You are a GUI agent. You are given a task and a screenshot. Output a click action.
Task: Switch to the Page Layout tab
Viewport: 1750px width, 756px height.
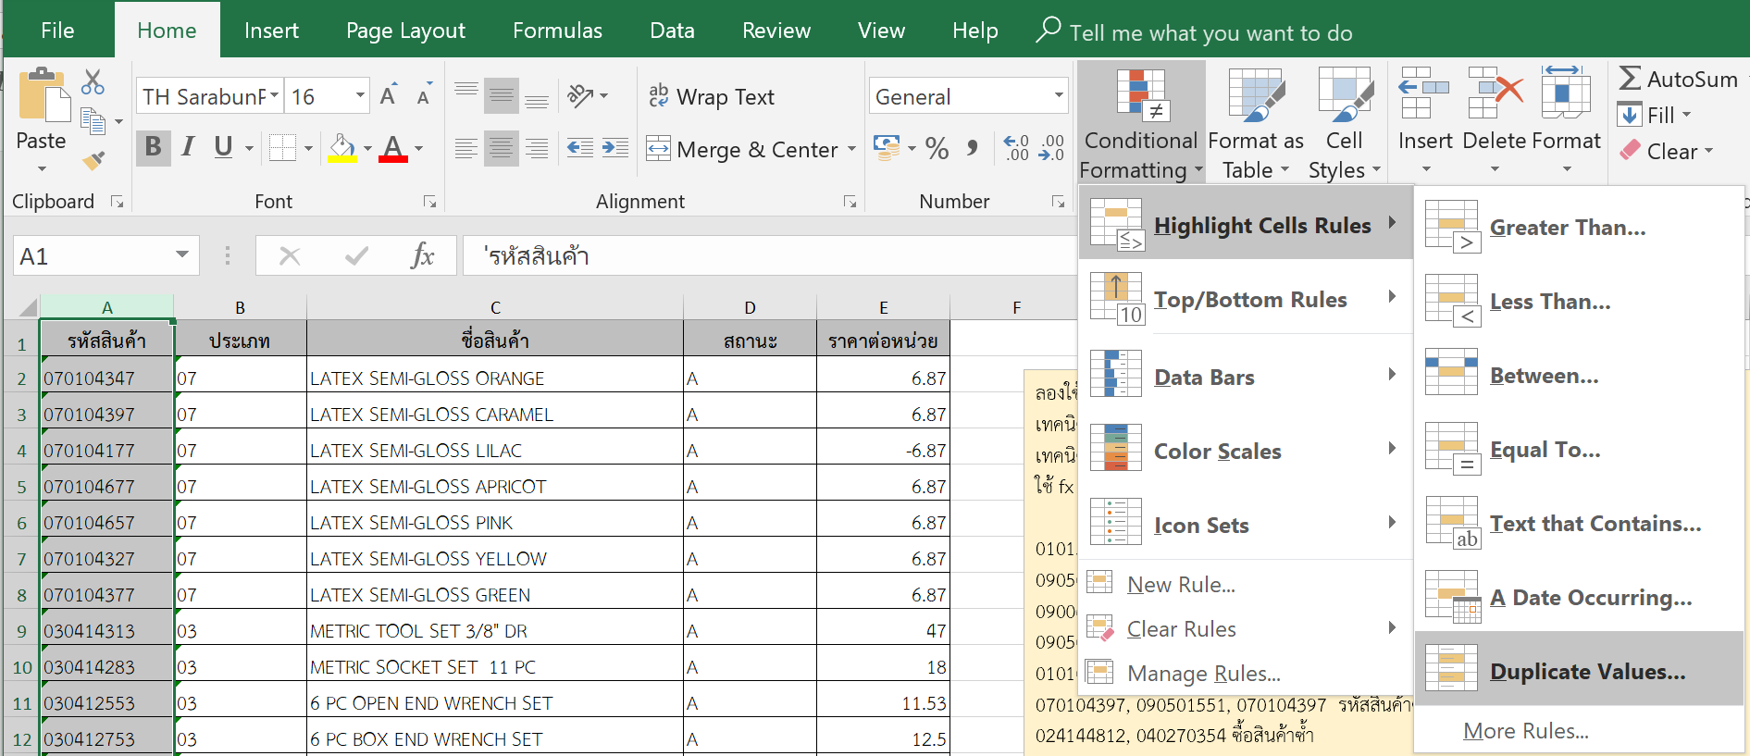coord(405,31)
